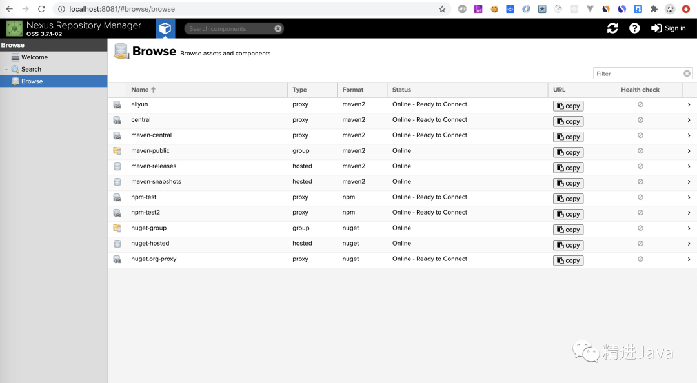Expand the Search tree node
Viewport: 697px width, 383px height.
pyautogui.click(x=6, y=69)
